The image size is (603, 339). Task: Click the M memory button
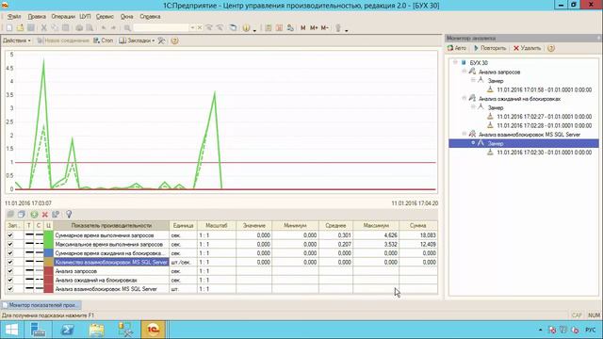click(303, 28)
